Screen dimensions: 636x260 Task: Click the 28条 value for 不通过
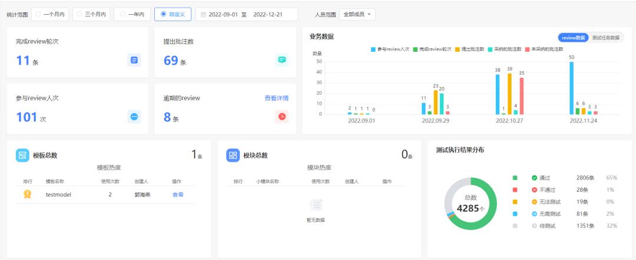[582, 189]
